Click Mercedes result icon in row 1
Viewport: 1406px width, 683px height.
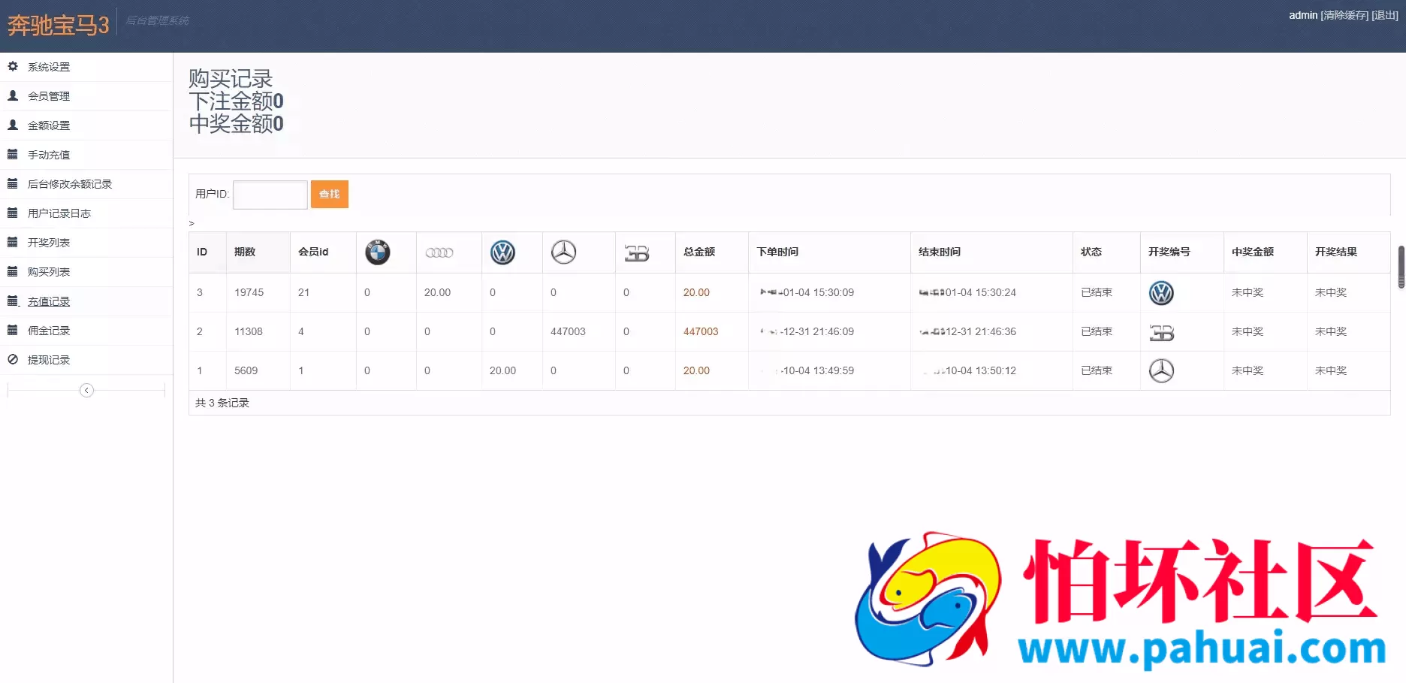pos(1161,370)
